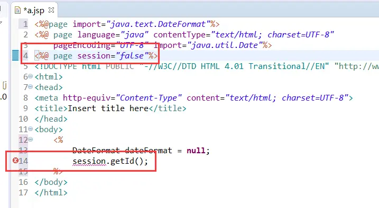Click the </html> closing tag on line 17
The width and height of the screenshot is (379, 208).
[x=51, y=193]
